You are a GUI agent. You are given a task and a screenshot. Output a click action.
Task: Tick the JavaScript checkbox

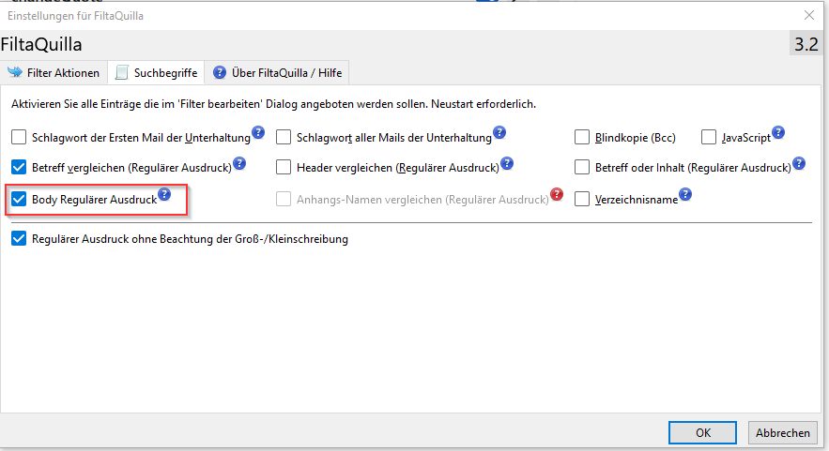coord(709,137)
